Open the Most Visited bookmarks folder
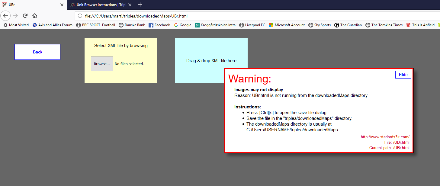Viewport: 440px width, 186px height. tap(16, 25)
